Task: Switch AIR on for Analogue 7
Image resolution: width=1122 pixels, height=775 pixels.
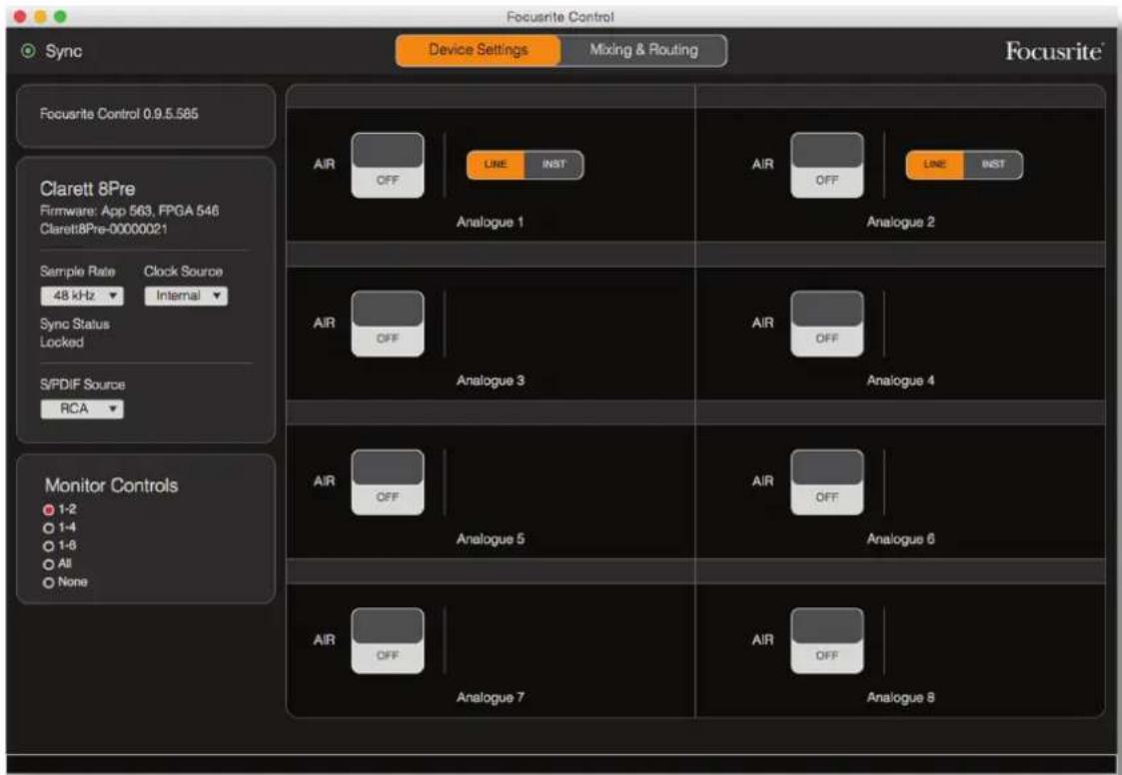Action: point(387,640)
